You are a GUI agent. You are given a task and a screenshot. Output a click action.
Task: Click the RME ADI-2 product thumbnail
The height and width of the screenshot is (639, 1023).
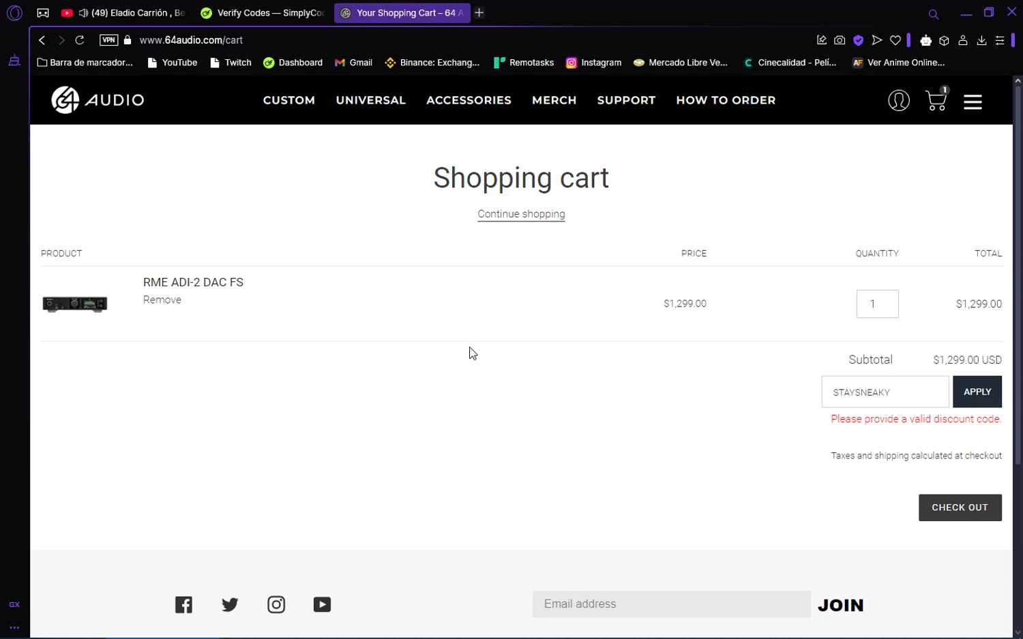[75, 304]
